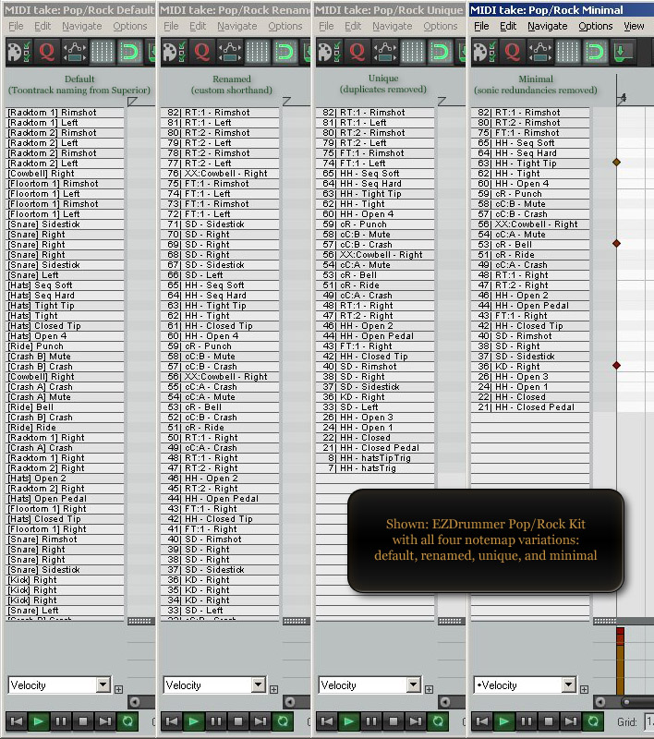Open Options menu in the Minimal window

(596, 26)
